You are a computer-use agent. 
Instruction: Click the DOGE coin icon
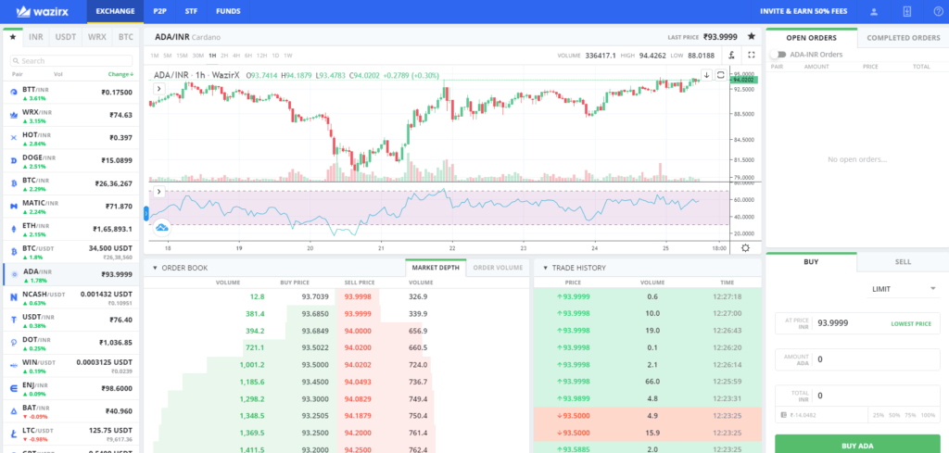pyautogui.click(x=13, y=161)
